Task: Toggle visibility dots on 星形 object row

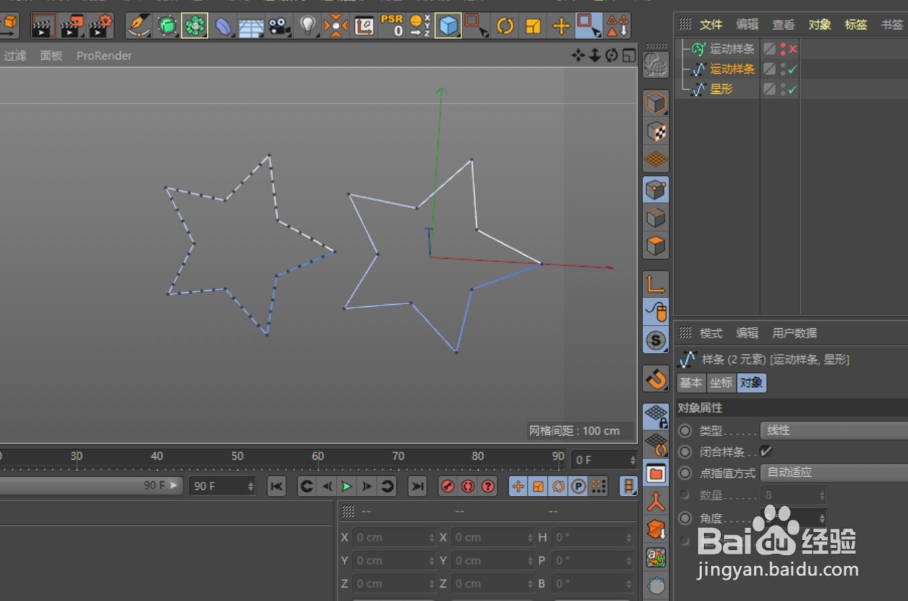Action: (783, 89)
